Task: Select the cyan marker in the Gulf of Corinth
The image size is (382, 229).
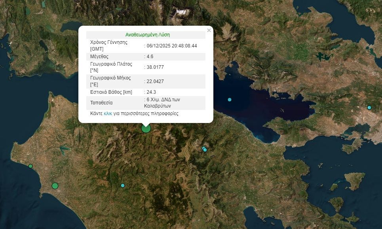Action: click(230, 99)
